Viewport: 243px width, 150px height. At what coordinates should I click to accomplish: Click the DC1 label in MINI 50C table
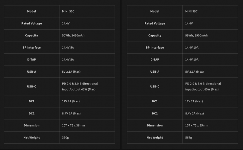32,101
